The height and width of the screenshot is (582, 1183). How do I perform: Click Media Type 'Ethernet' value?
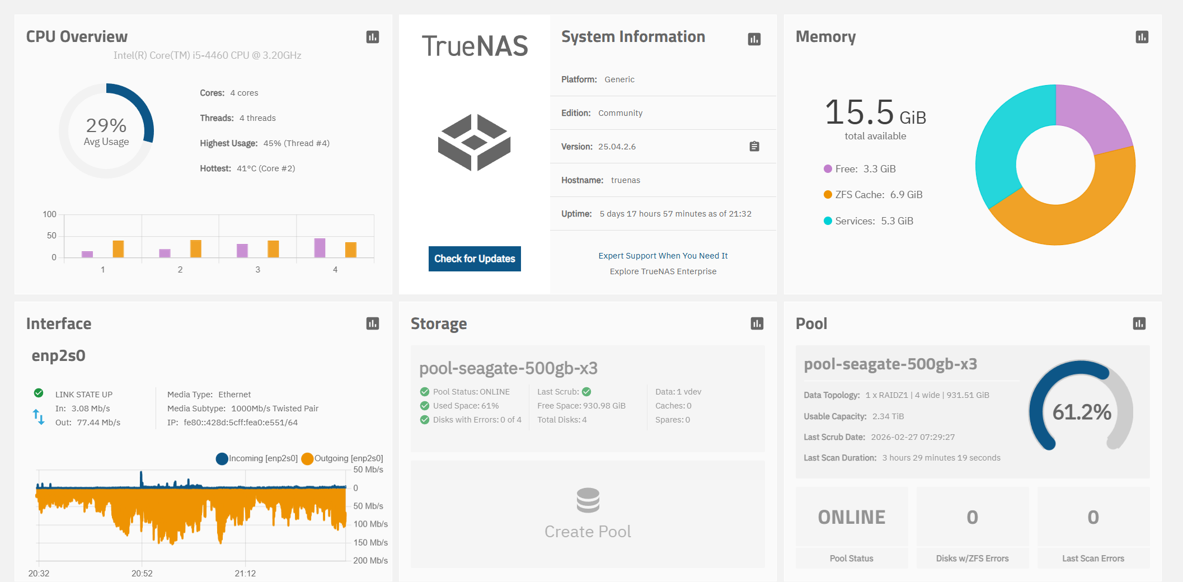tap(234, 395)
